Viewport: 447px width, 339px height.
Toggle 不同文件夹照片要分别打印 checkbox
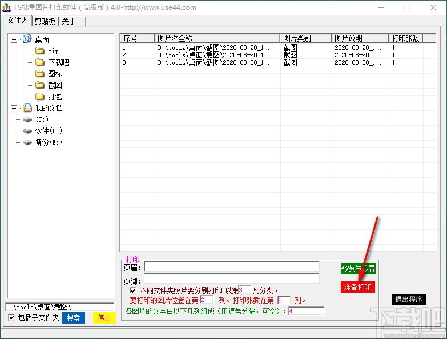pos(133,290)
